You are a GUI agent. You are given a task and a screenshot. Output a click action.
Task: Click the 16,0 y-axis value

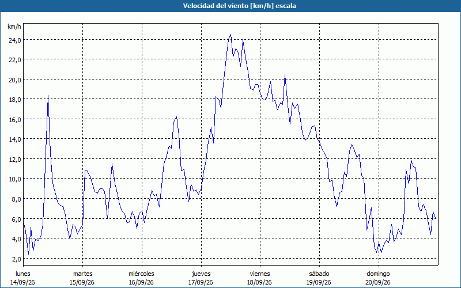(x=14, y=120)
